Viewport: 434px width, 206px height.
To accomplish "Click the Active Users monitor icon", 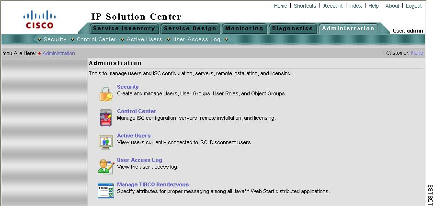I will click(x=106, y=142).
